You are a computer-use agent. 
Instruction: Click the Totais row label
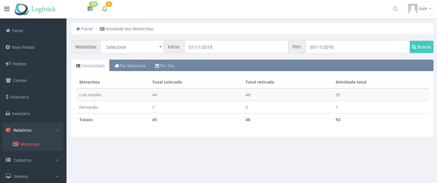(x=86, y=120)
